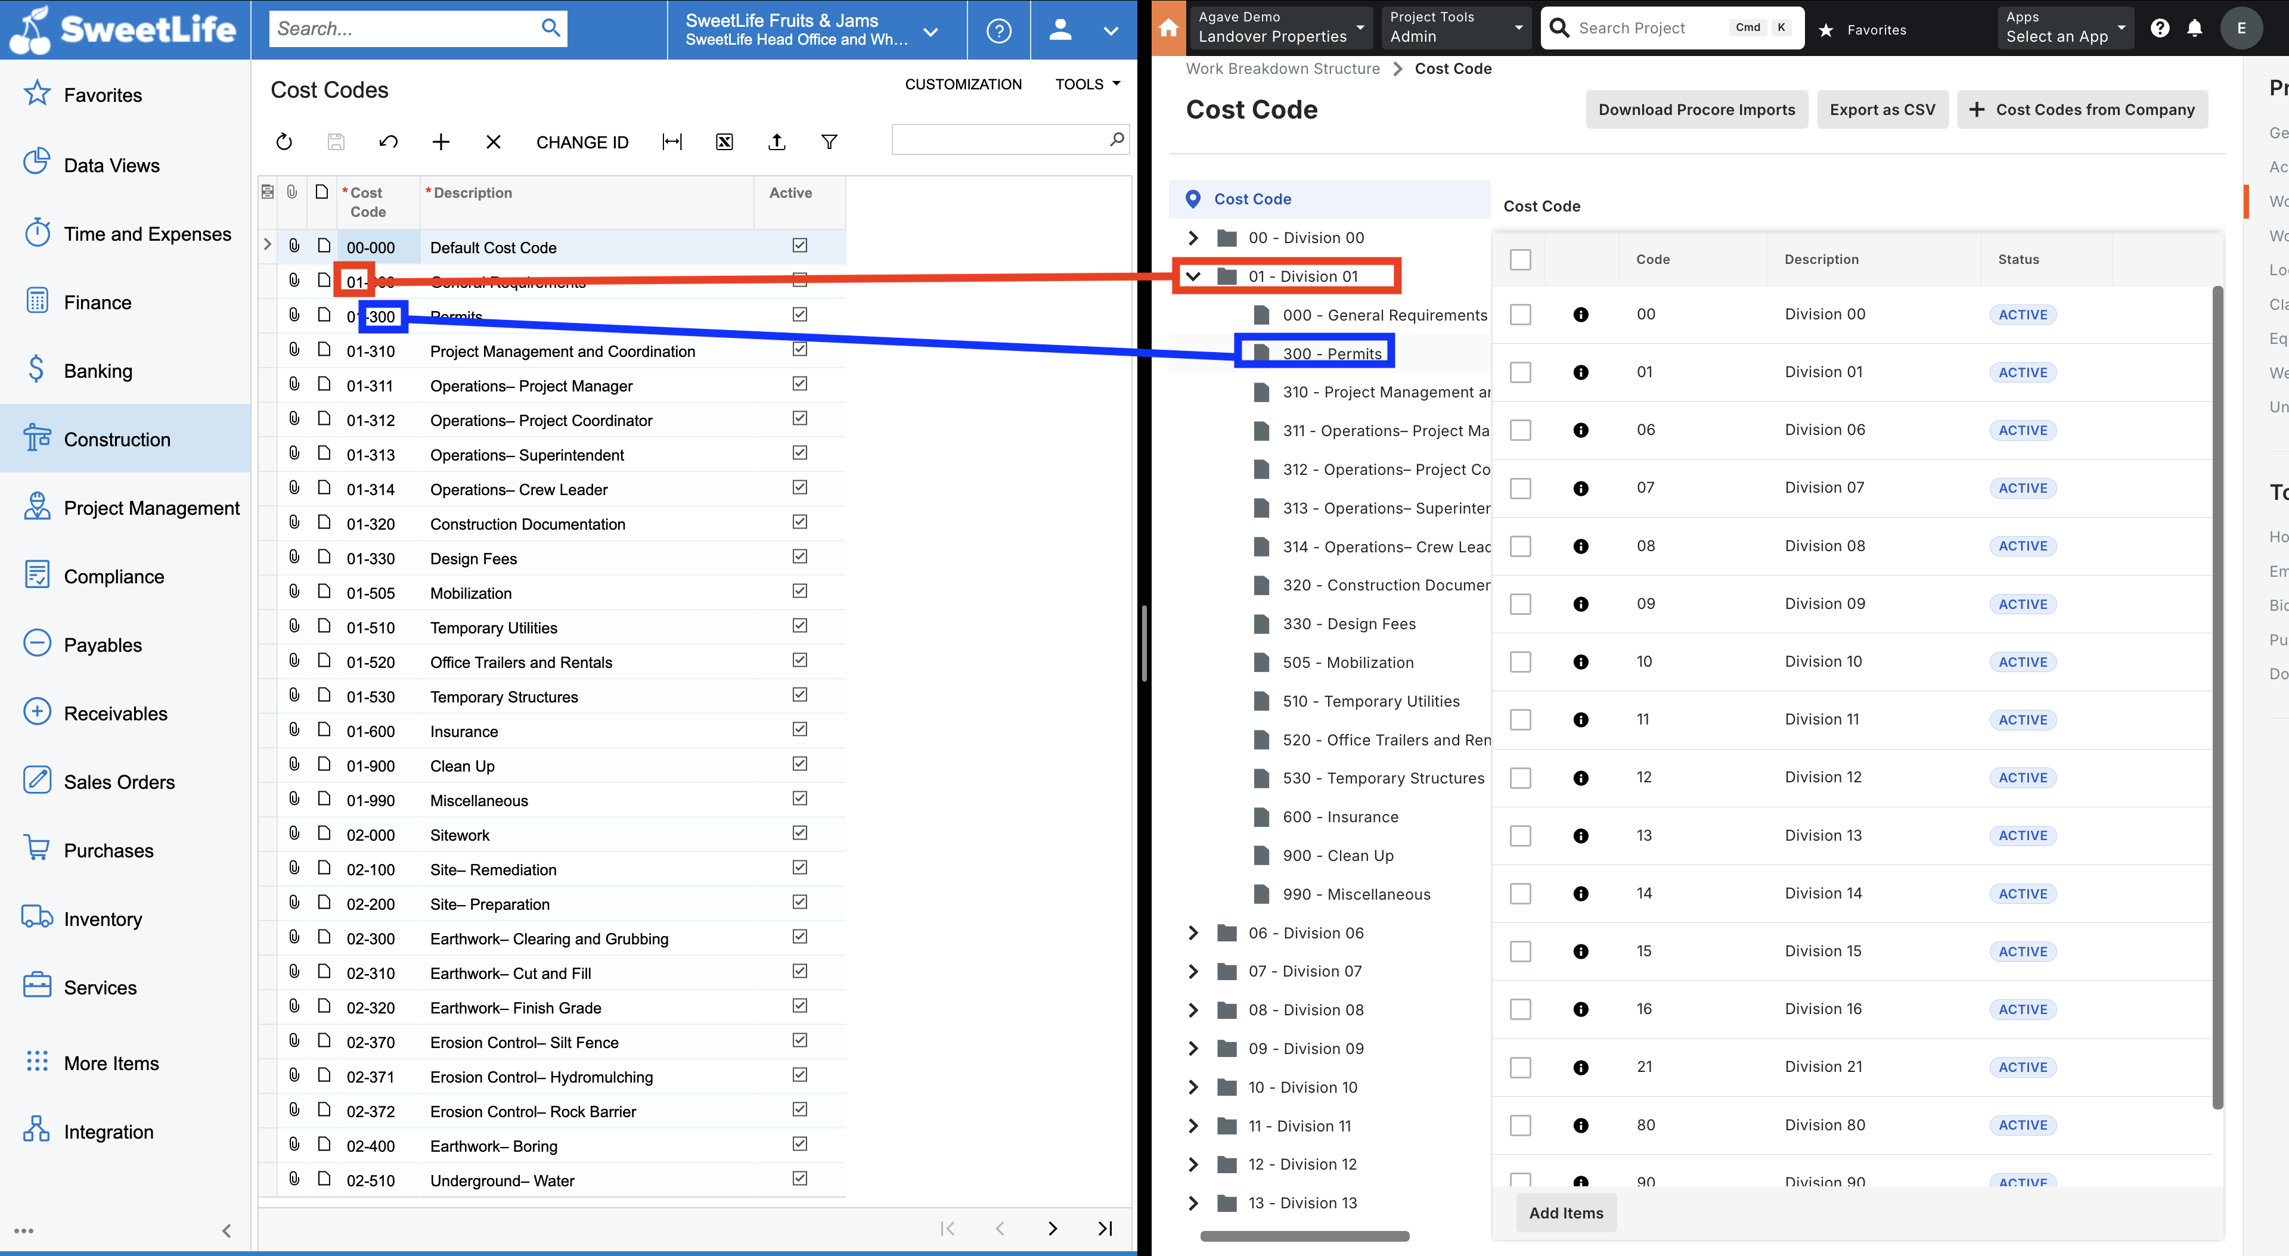Click the Procore help question mark icon
The width and height of the screenshot is (2289, 1256).
click(x=2159, y=29)
